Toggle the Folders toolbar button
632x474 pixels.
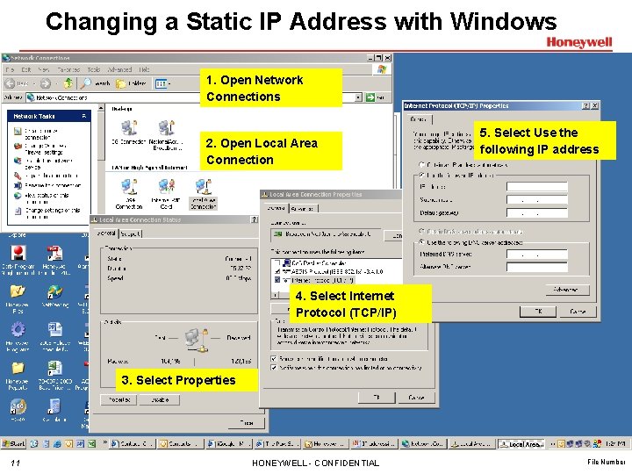(131, 83)
